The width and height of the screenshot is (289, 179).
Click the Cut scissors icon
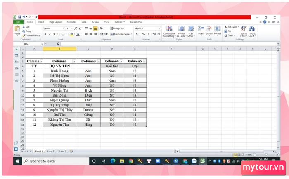(24, 27)
